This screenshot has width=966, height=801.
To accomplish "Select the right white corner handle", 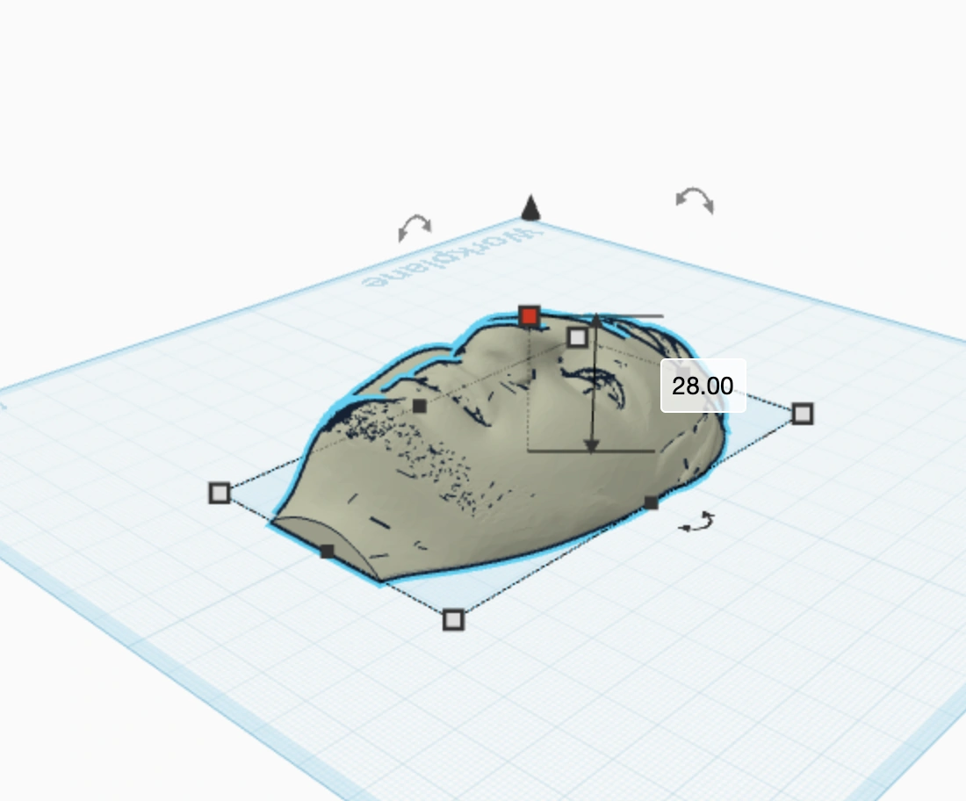I will point(802,414).
